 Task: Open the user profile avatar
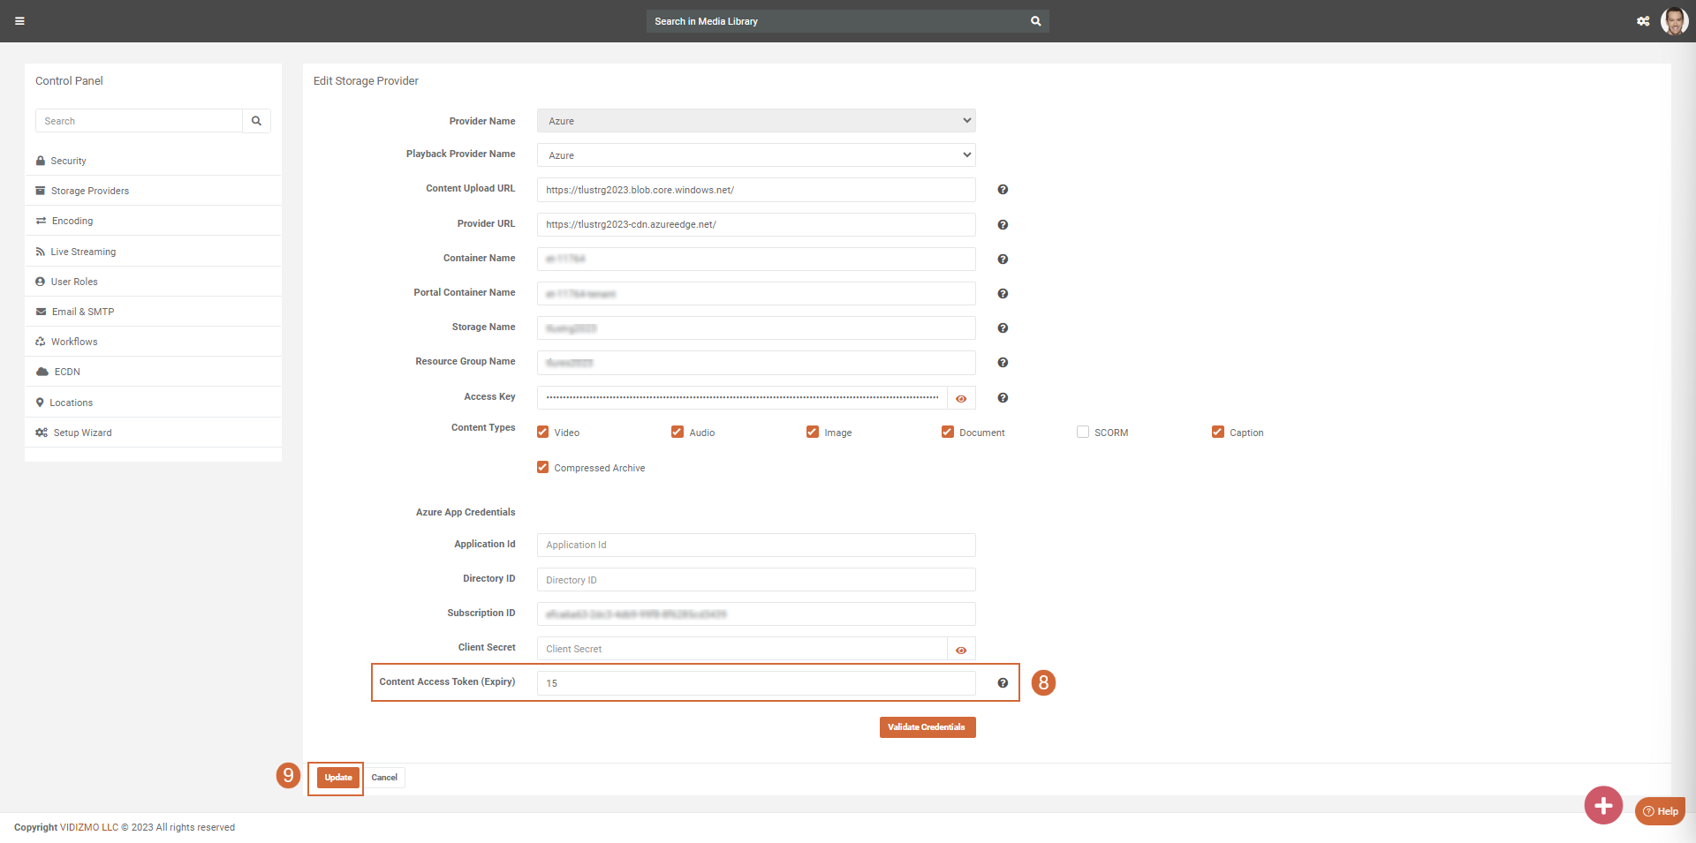pos(1673,21)
